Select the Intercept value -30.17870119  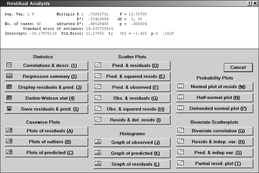pos(43,33)
